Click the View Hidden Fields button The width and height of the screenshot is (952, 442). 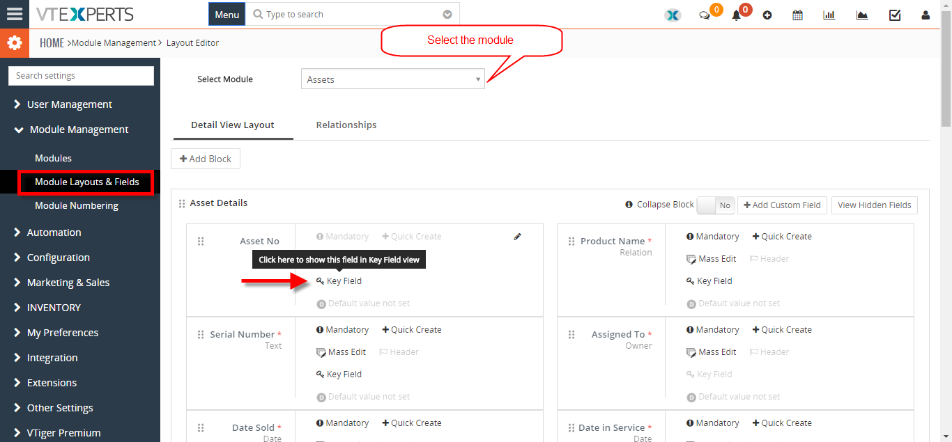point(875,205)
